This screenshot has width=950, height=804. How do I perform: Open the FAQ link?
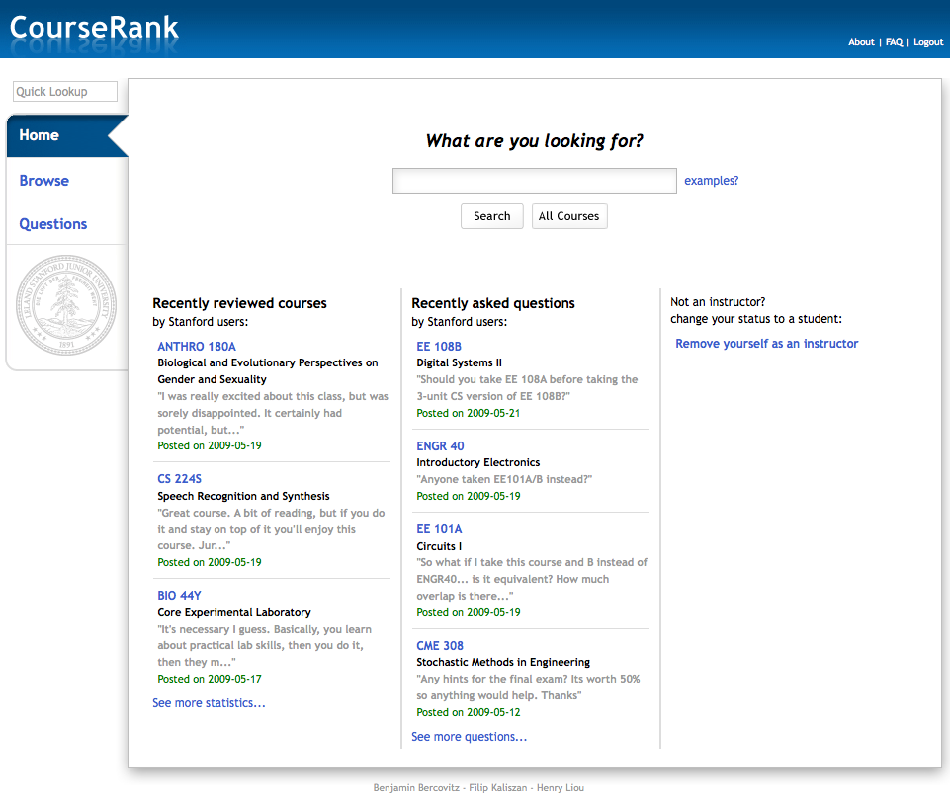(894, 42)
